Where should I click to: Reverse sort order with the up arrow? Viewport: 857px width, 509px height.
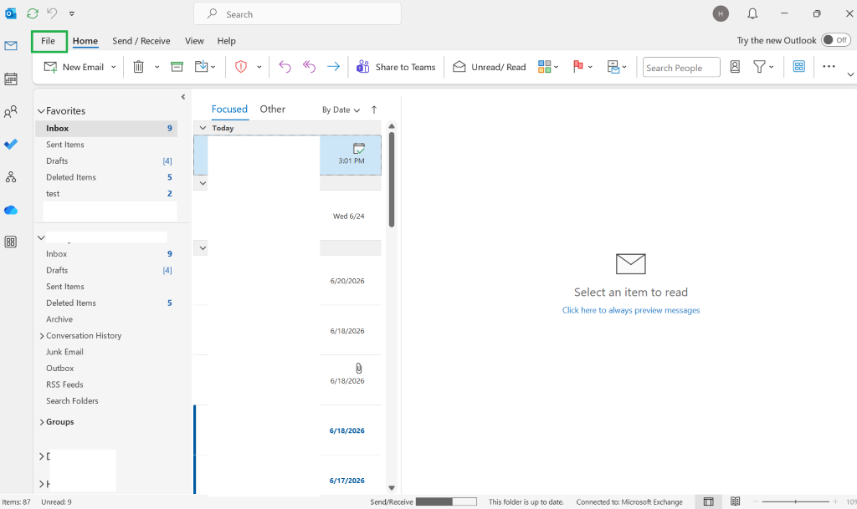[374, 109]
